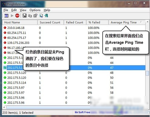Viewport: 150px width, 117px height.
Task: Click the red status dot of 139.175.236.203
Action: (5, 43)
